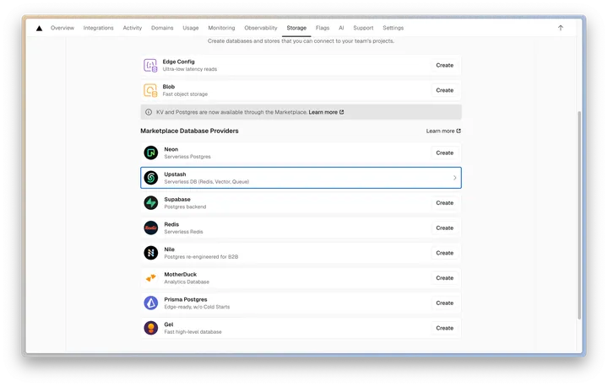608x386 pixels.
Task: Click the Upstash spiral logo
Action: click(151, 178)
